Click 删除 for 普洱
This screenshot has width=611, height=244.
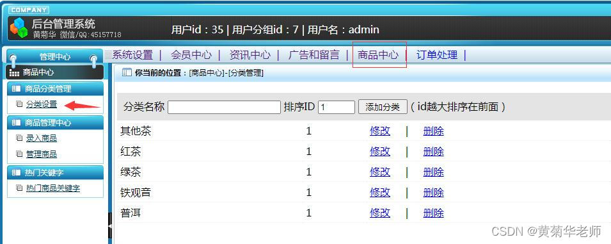coord(434,213)
